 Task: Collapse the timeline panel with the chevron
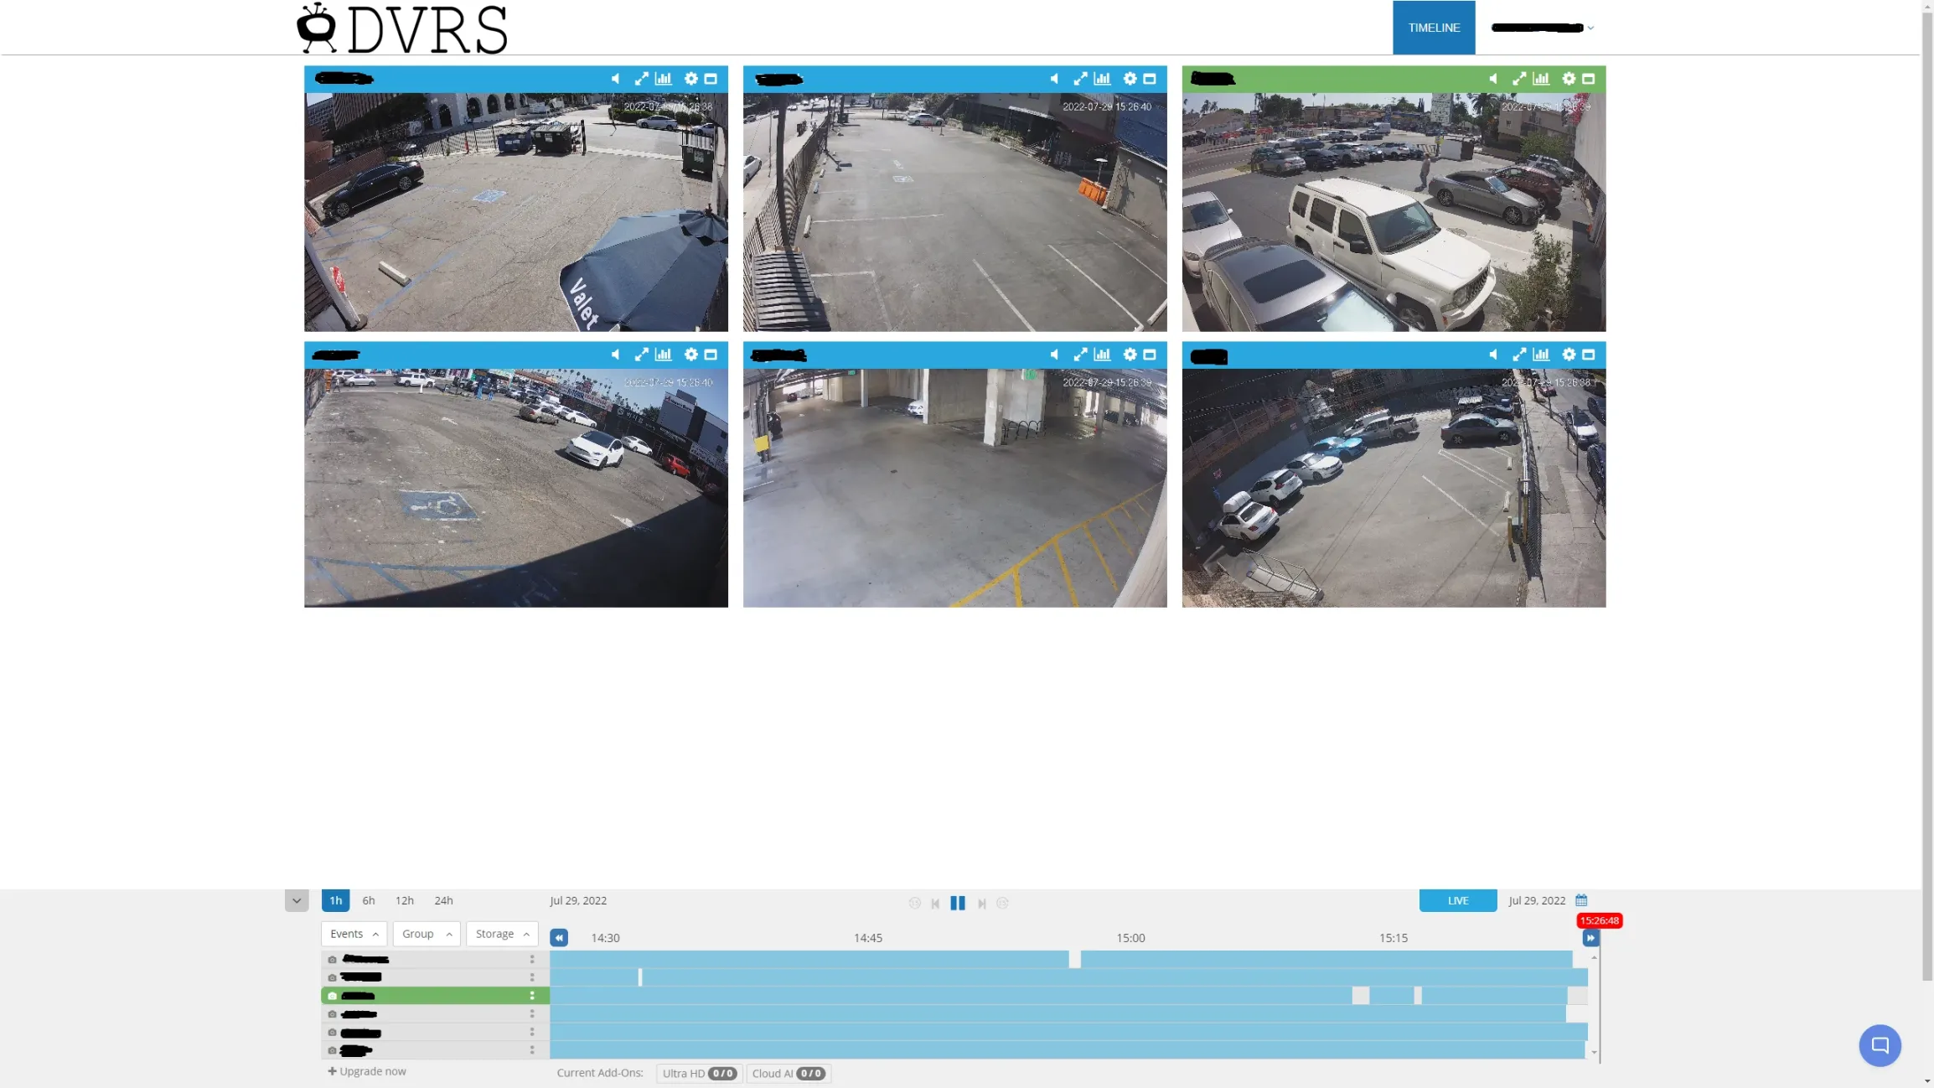point(297,900)
